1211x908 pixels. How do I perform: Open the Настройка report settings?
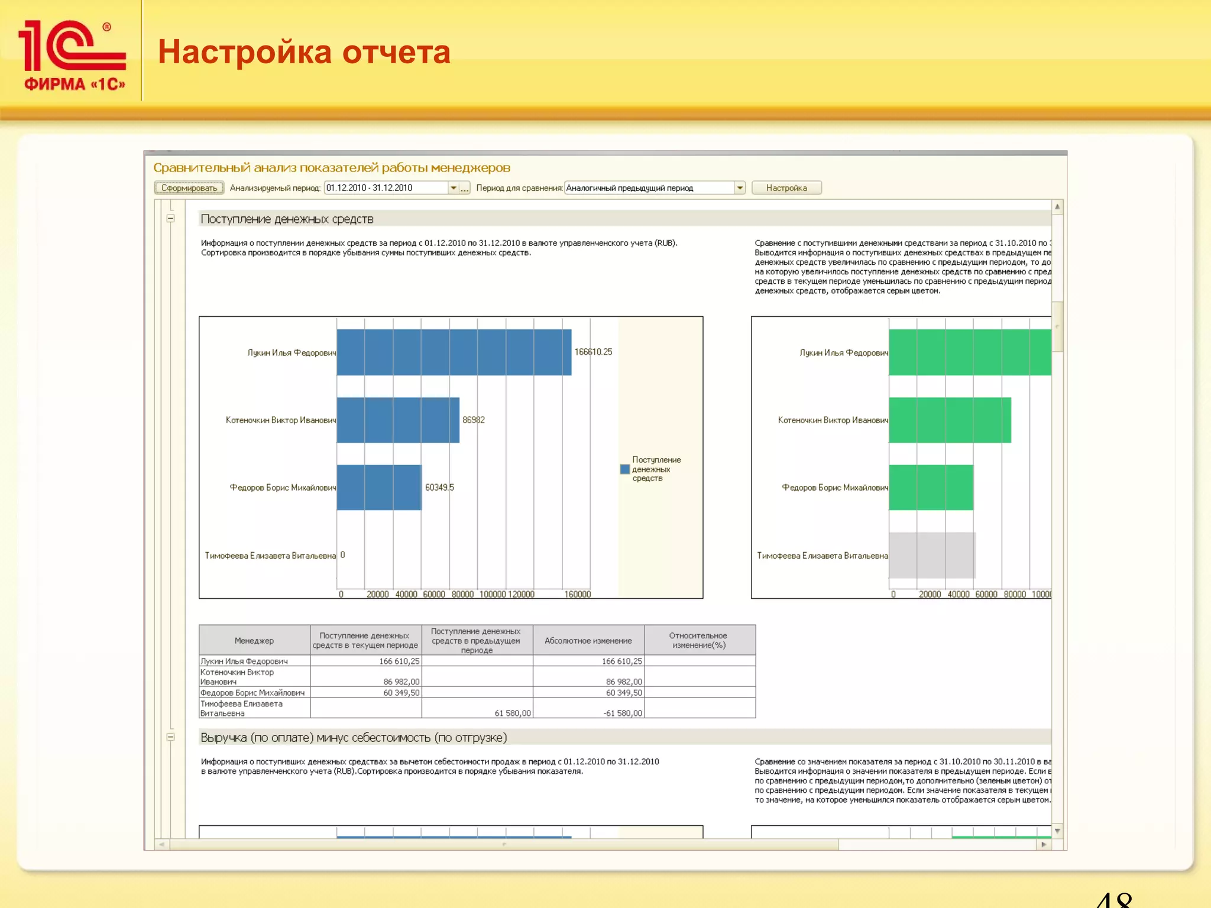[x=786, y=188]
